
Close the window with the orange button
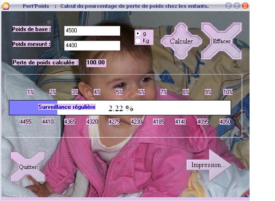pyautogui.click(x=245, y=6)
